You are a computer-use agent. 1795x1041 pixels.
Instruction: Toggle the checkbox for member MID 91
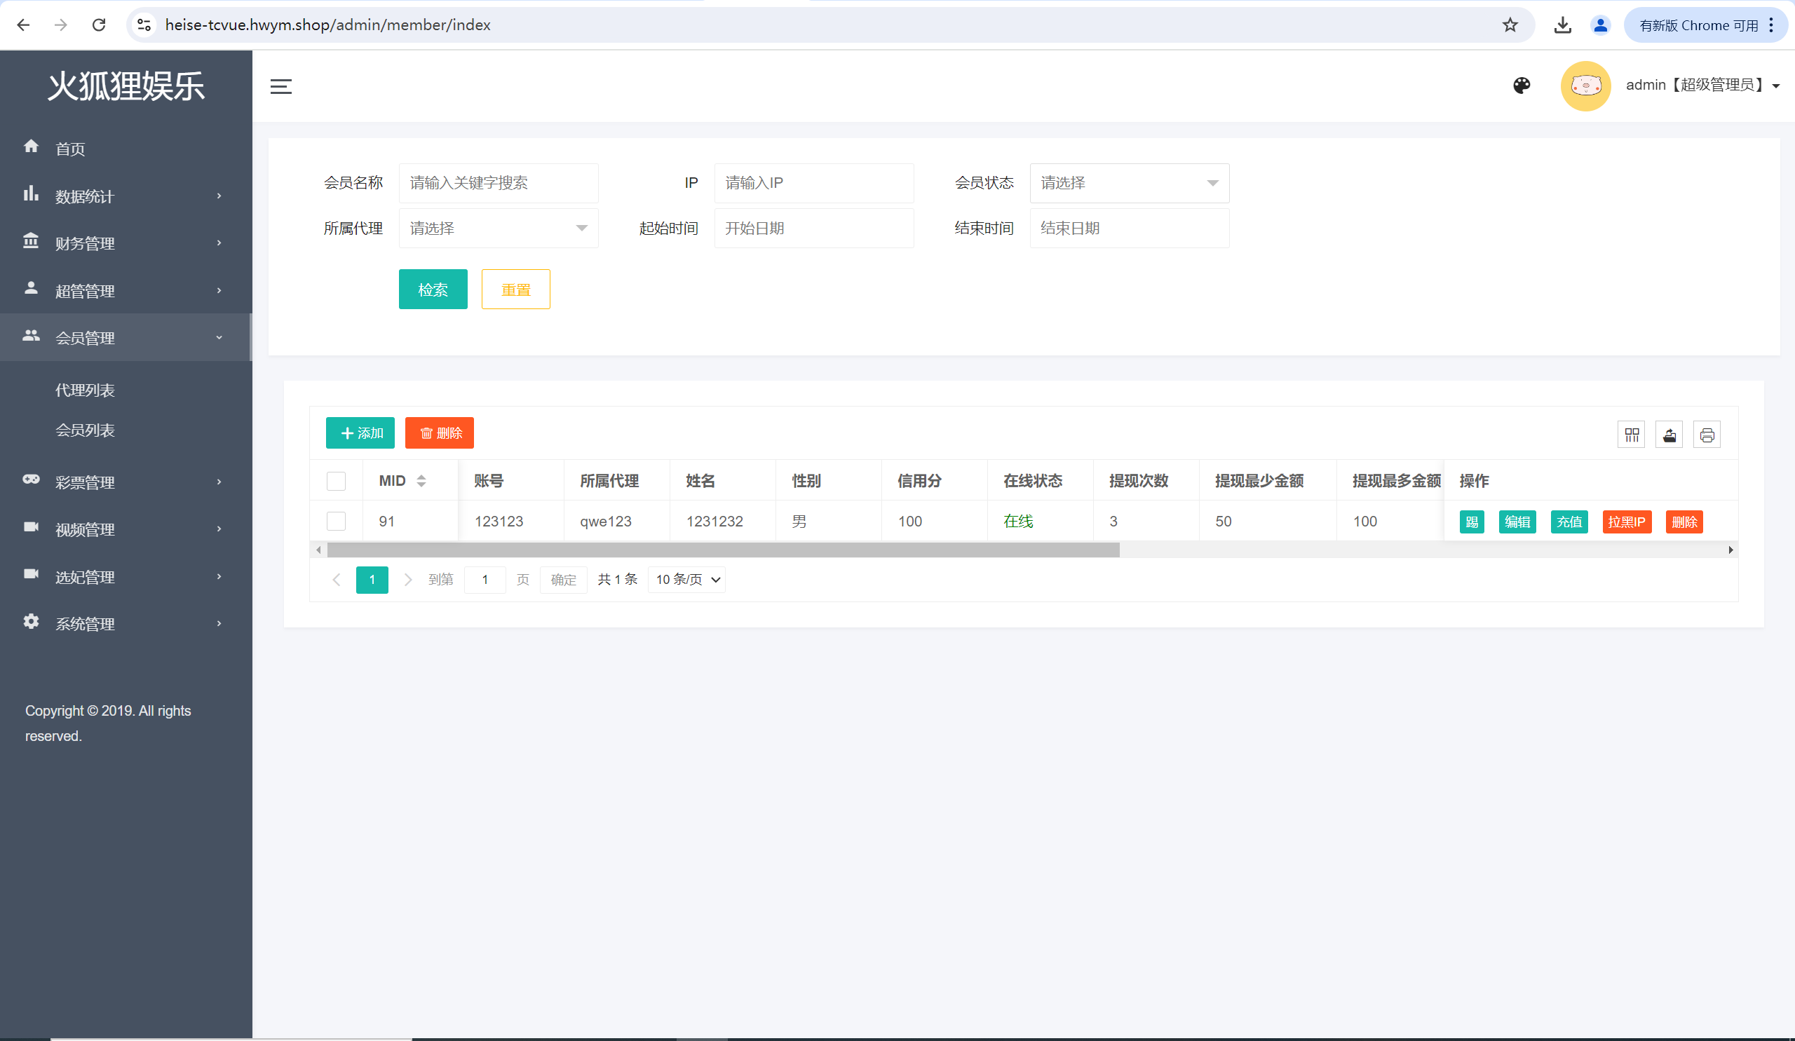tap(336, 520)
